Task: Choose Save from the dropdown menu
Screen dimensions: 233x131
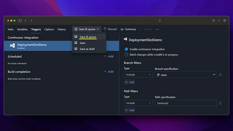Action: pyautogui.click(x=89, y=43)
